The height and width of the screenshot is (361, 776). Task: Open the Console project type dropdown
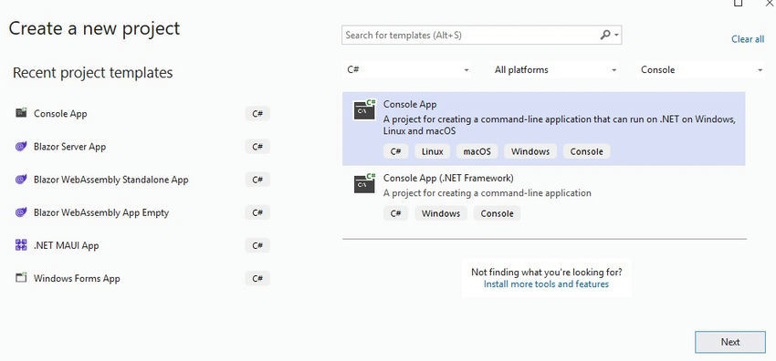(x=701, y=69)
